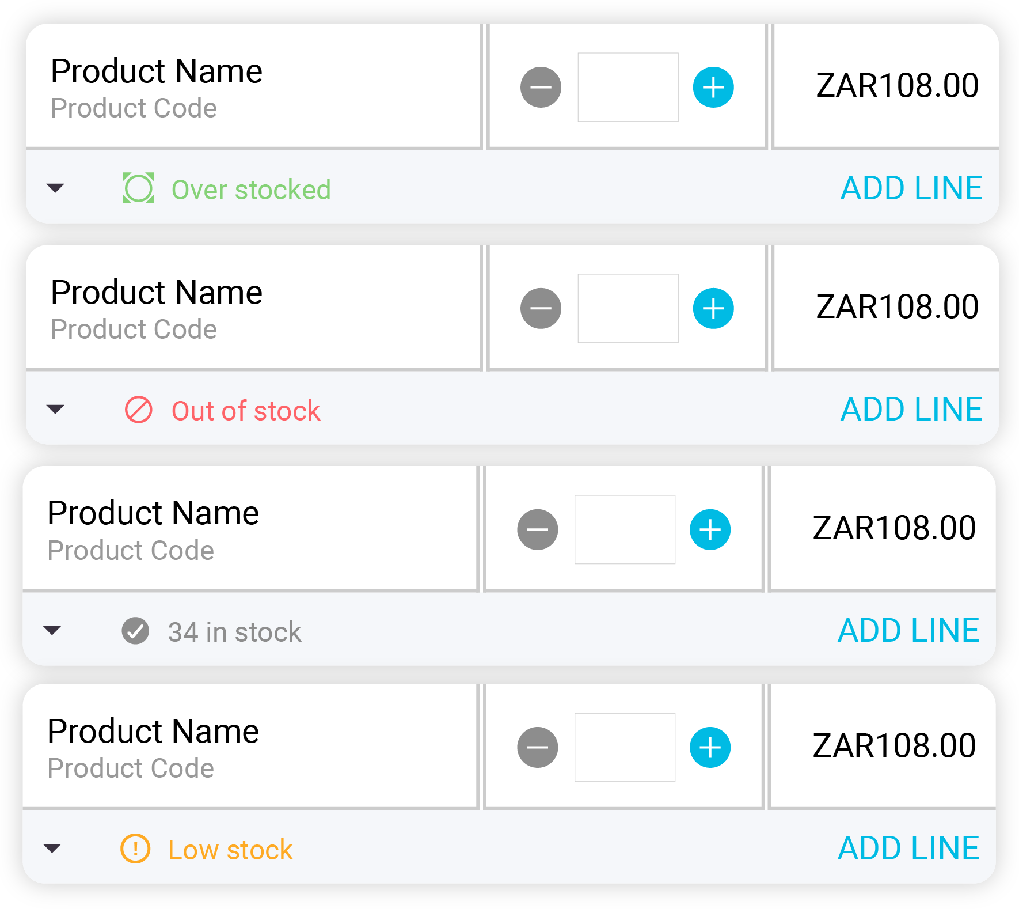Image resolution: width=1019 pixels, height=909 pixels.
Task: Click the quantity input field for the Out of stock item
Action: click(628, 308)
